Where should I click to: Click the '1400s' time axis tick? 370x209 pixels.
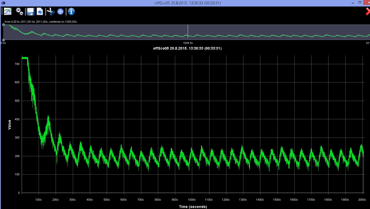pos(260,200)
